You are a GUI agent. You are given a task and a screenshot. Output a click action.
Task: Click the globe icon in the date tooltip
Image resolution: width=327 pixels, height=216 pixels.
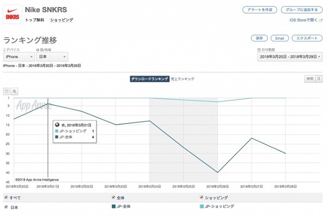57,125
